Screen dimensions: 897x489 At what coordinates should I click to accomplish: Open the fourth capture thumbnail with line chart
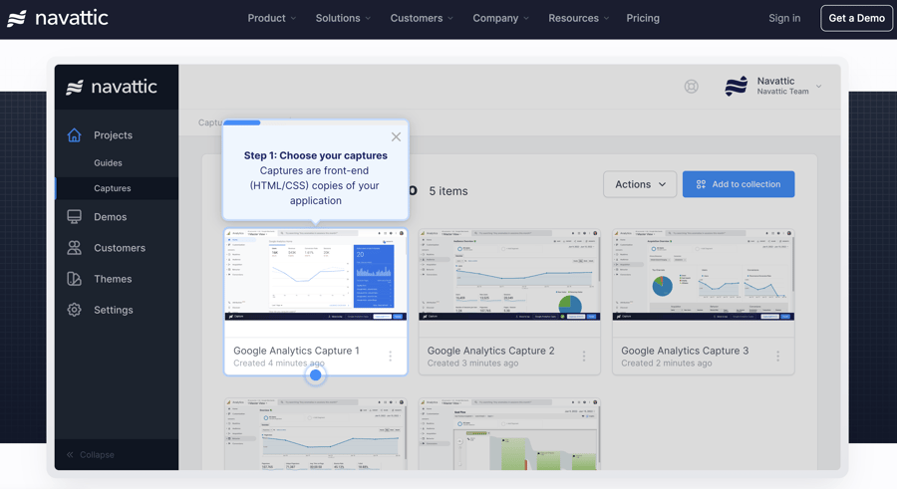[x=316, y=434]
